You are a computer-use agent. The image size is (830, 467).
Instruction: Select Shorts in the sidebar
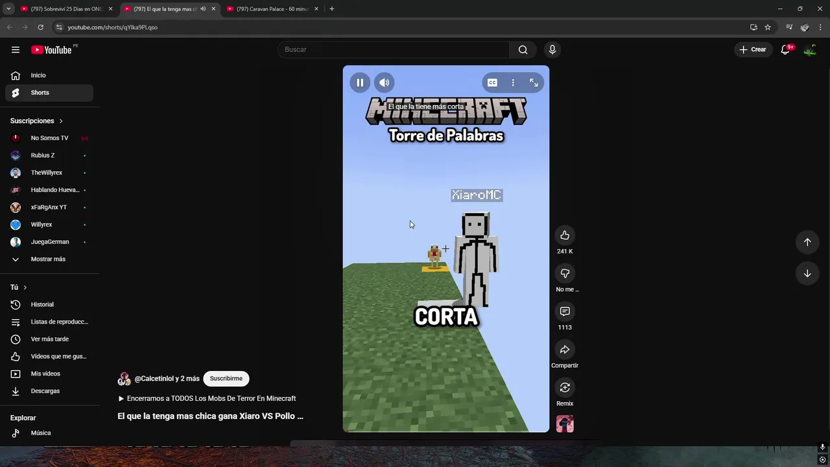point(49,93)
